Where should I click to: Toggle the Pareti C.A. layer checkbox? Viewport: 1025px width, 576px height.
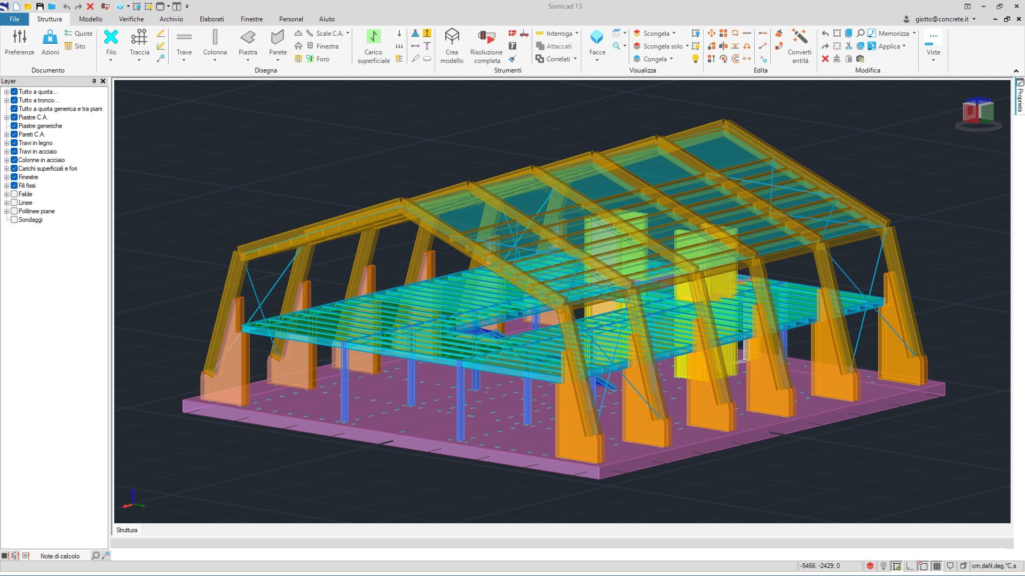(14, 134)
